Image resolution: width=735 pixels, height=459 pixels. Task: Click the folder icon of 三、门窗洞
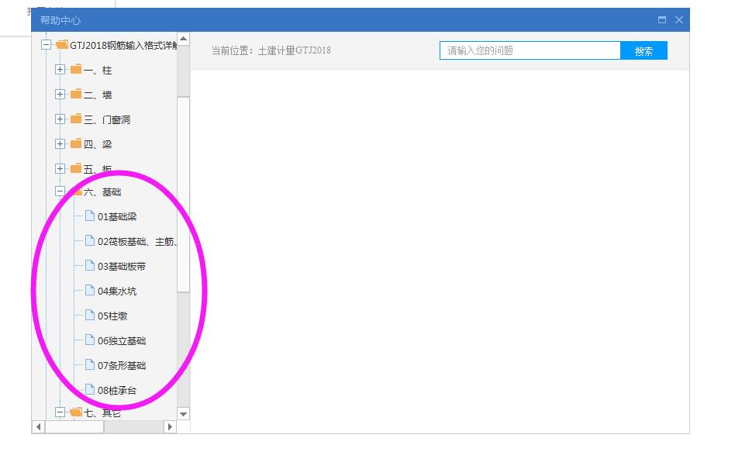click(x=76, y=119)
